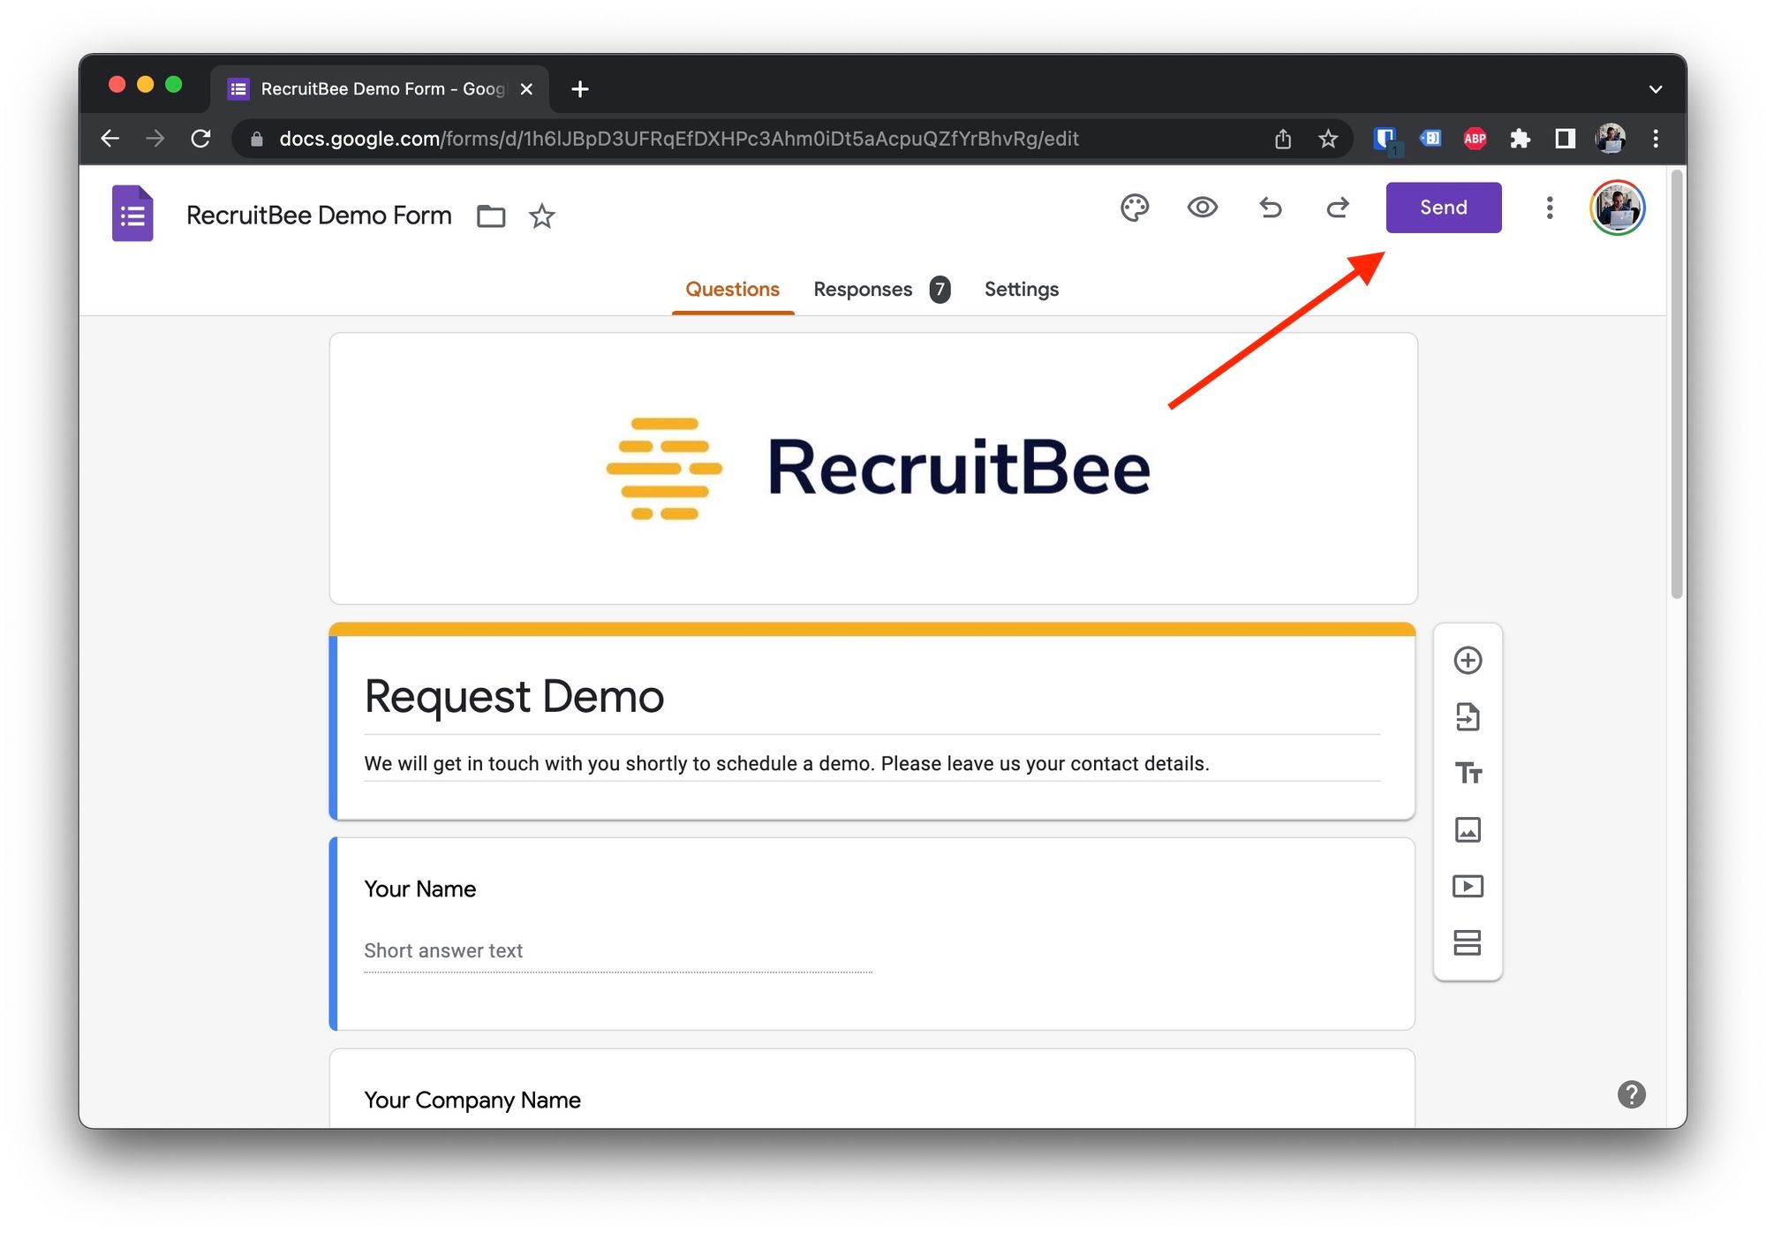1766x1233 pixels.
Task: Open the form's more options menu
Action: click(x=1550, y=208)
